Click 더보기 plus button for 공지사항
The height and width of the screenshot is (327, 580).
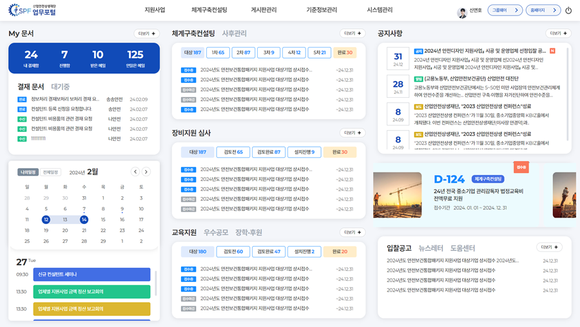pos(557,33)
